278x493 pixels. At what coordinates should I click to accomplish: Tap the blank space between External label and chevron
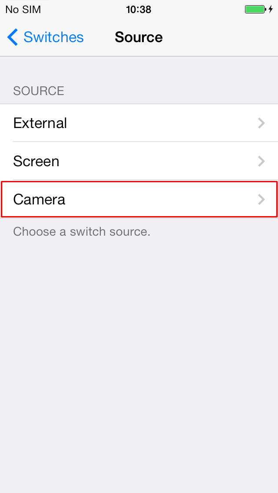point(162,123)
